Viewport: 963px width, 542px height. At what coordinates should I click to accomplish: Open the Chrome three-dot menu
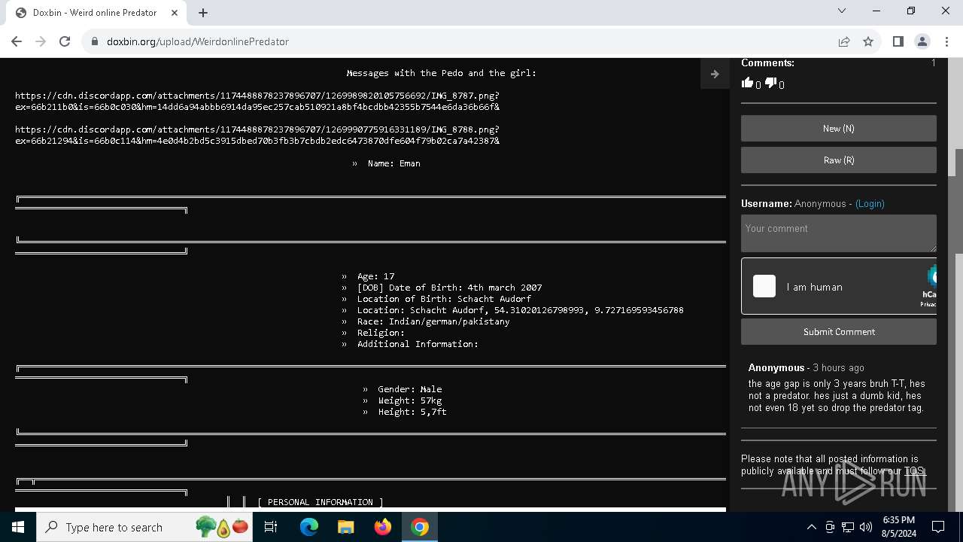click(946, 41)
